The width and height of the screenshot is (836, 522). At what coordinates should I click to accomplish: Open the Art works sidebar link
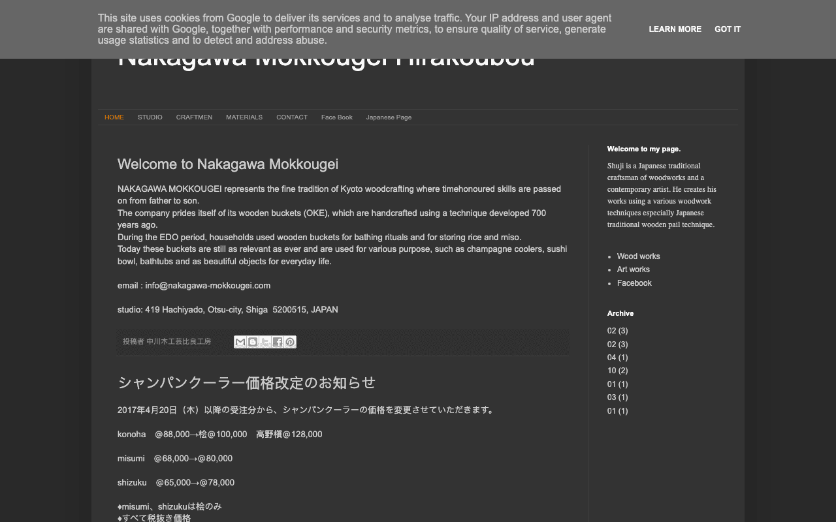[634, 269]
